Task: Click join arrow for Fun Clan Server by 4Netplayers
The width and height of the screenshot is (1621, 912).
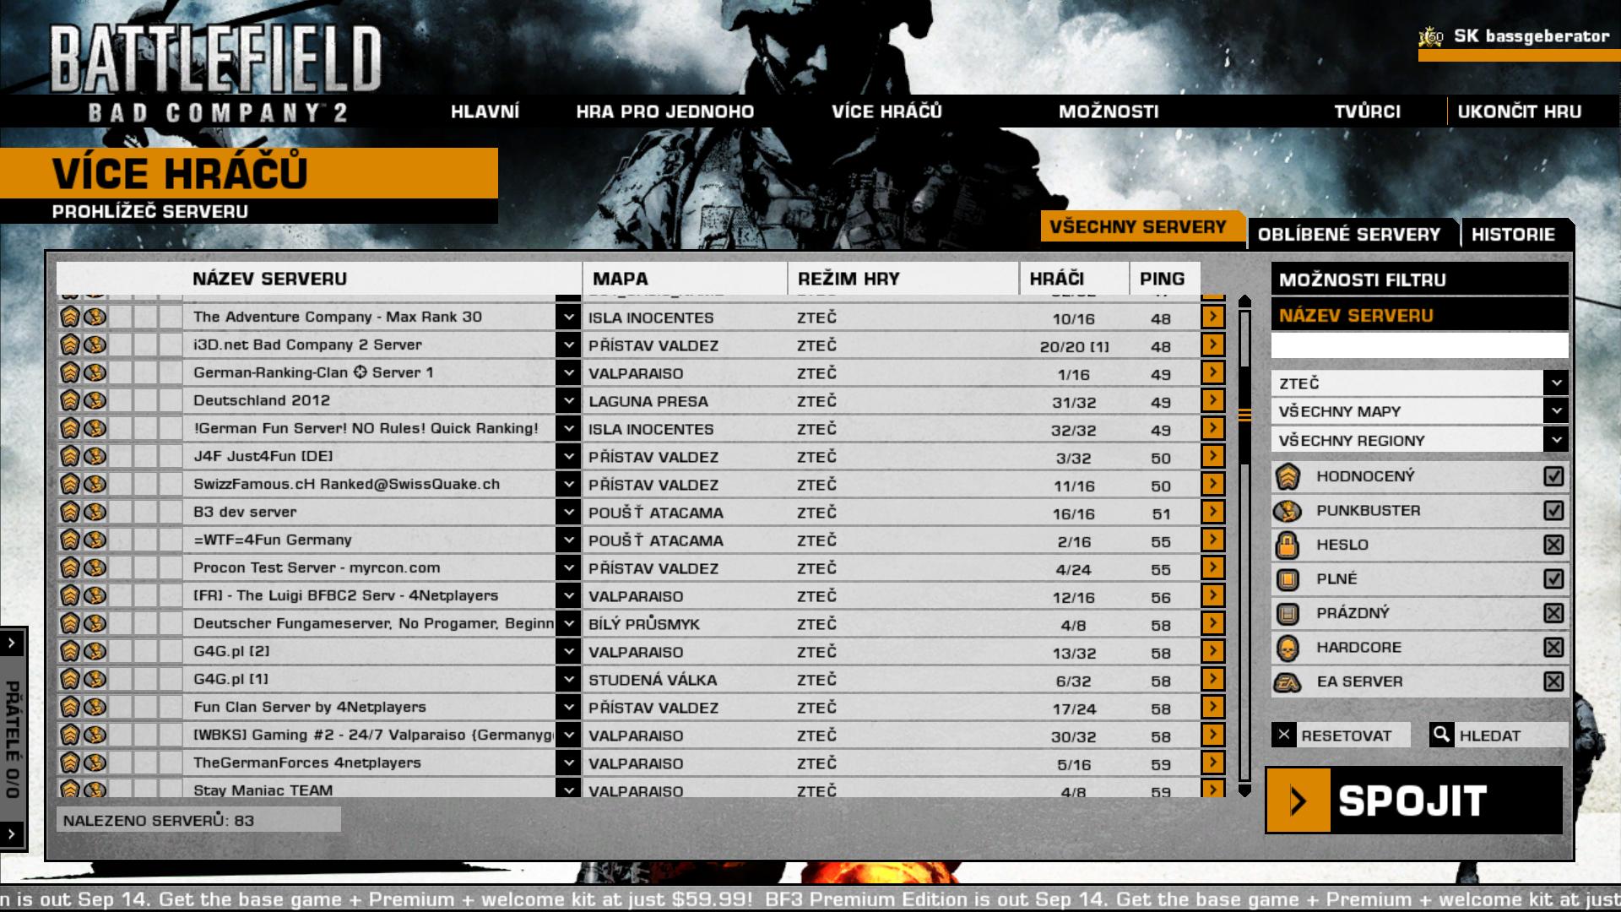Action: (x=1212, y=707)
